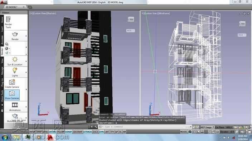This screenshot has width=252, height=141.
Task: Expand the Lights panel flyout arrow
Action: (26, 72)
